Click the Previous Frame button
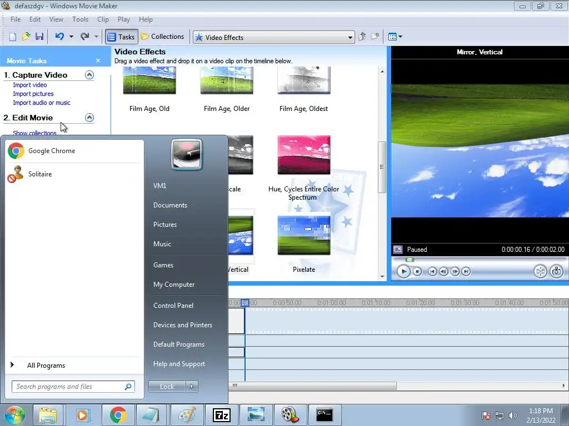Screen dimensions: 569x426 [443, 271]
